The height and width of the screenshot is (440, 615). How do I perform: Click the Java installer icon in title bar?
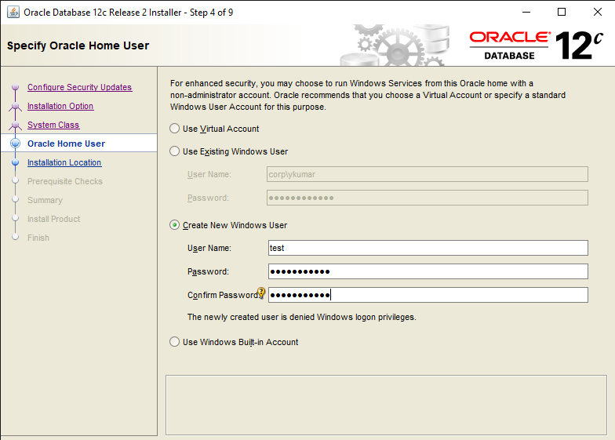click(x=13, y=12)
